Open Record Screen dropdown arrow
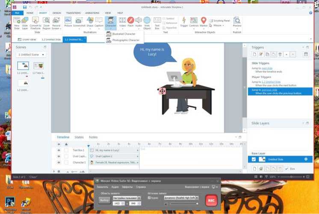Screen dimensions: 319x214 (60, 29)
